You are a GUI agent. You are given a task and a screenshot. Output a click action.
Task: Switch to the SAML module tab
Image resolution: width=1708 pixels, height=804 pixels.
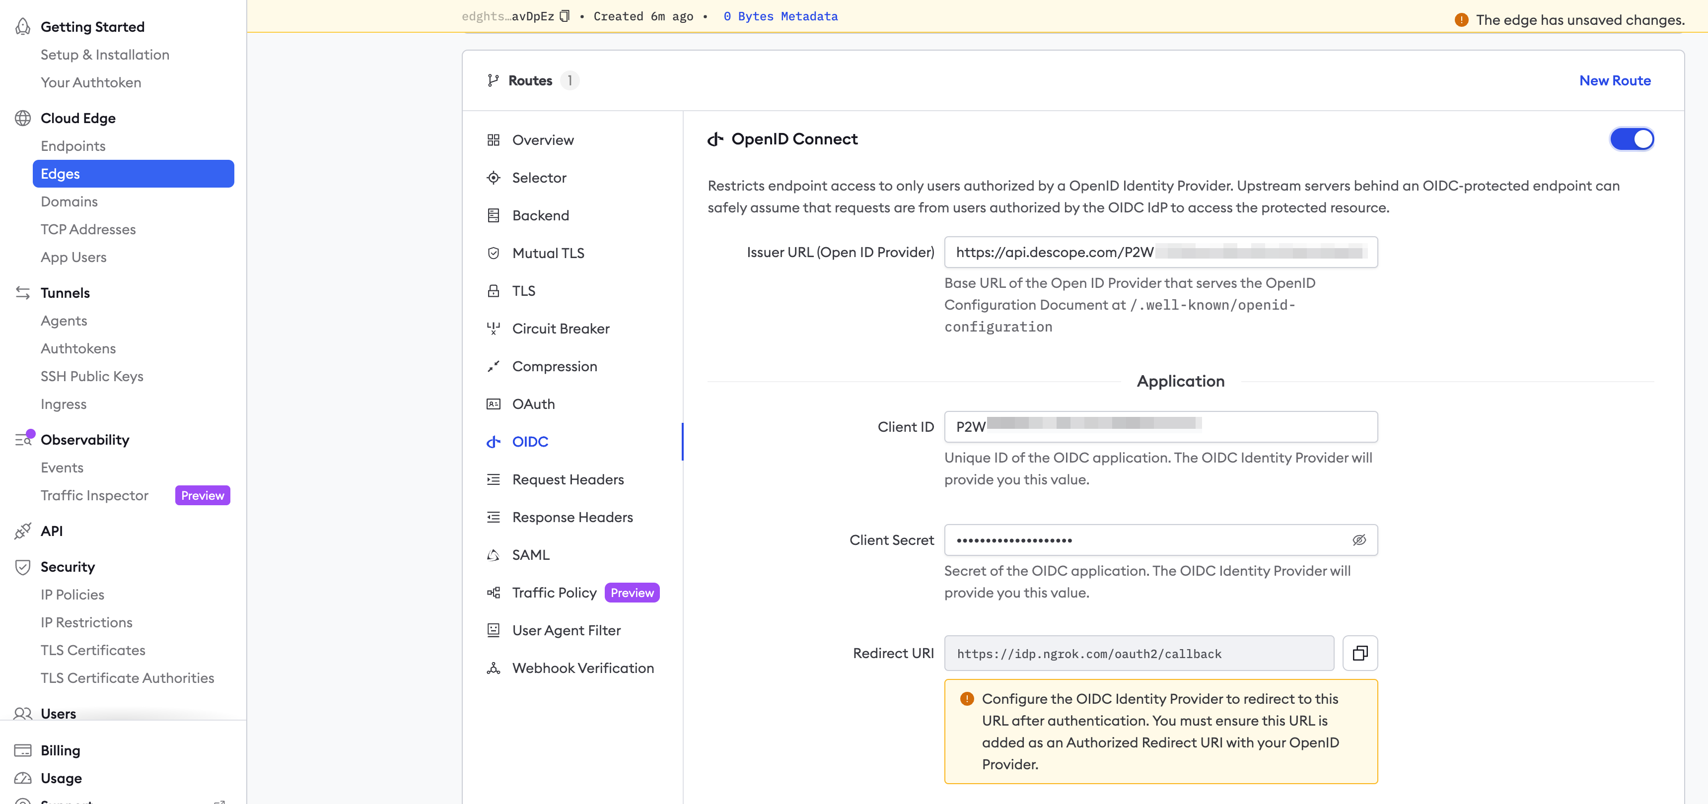[530, 554]
